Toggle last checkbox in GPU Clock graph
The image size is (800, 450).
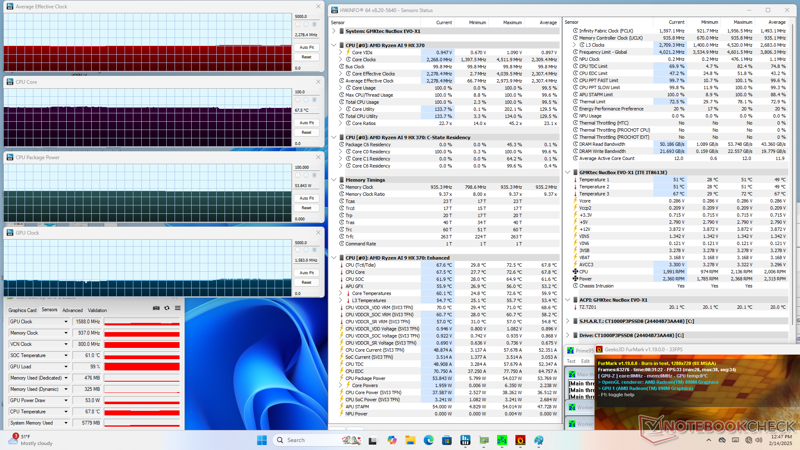point(314,250)
